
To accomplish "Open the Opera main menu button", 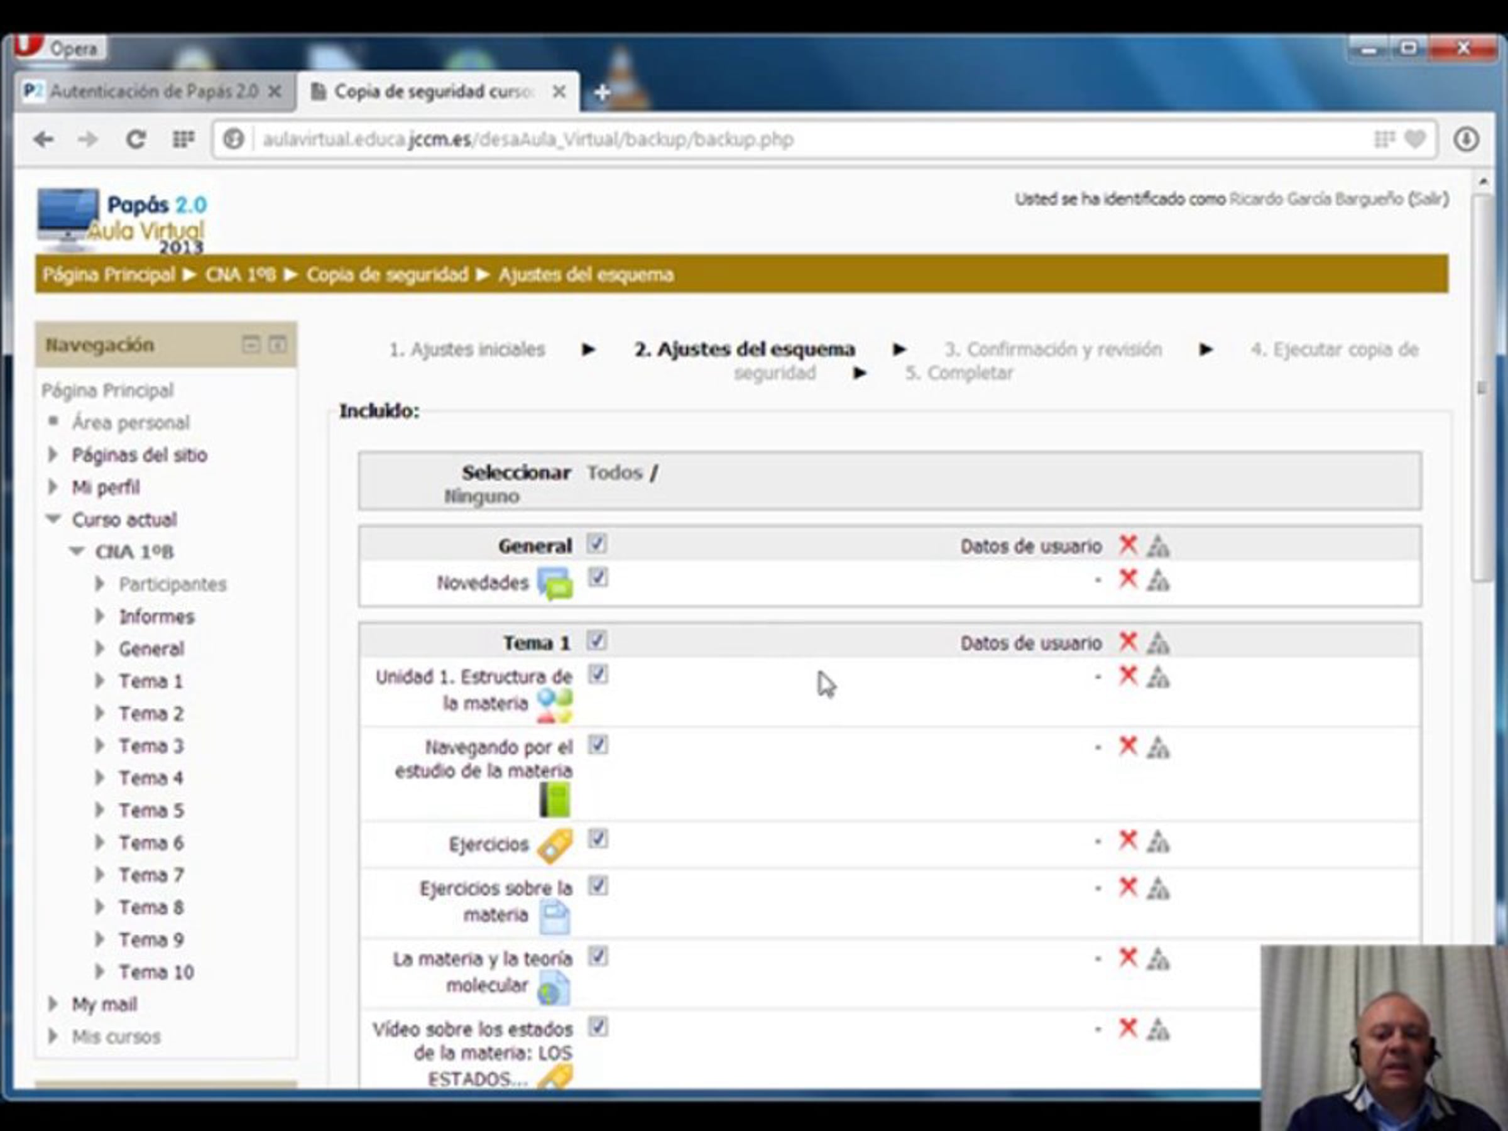I will (x=60, y=48).
